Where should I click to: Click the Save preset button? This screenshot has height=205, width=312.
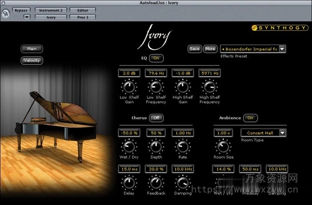point(195,49)
